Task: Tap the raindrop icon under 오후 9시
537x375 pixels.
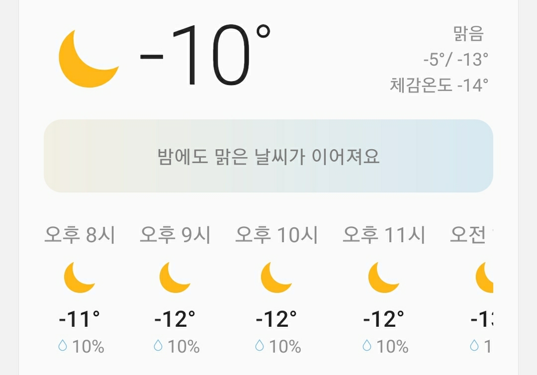Action: pos(158,346)
